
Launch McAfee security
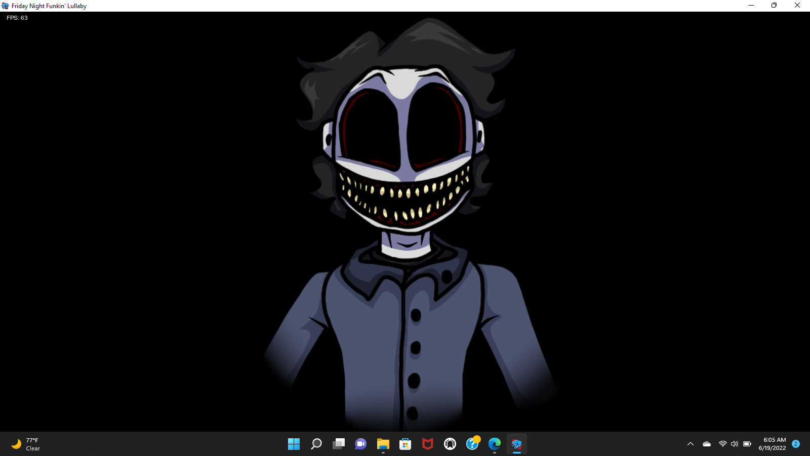pos(427,444)
